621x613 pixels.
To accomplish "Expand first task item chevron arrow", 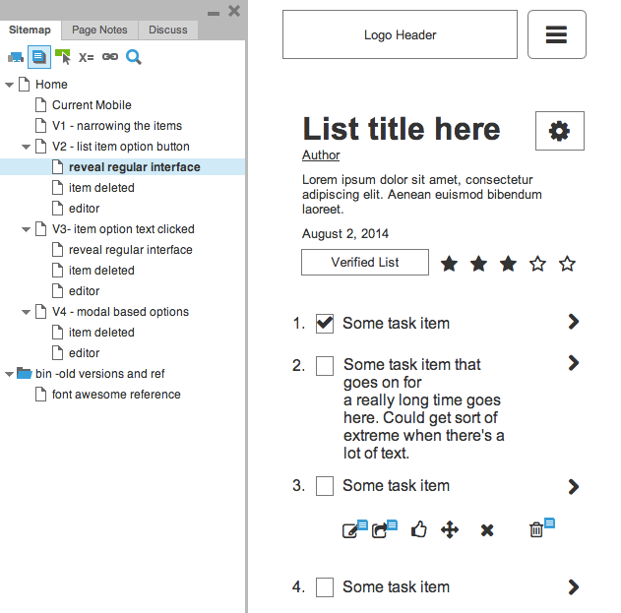I will [574, 322].
